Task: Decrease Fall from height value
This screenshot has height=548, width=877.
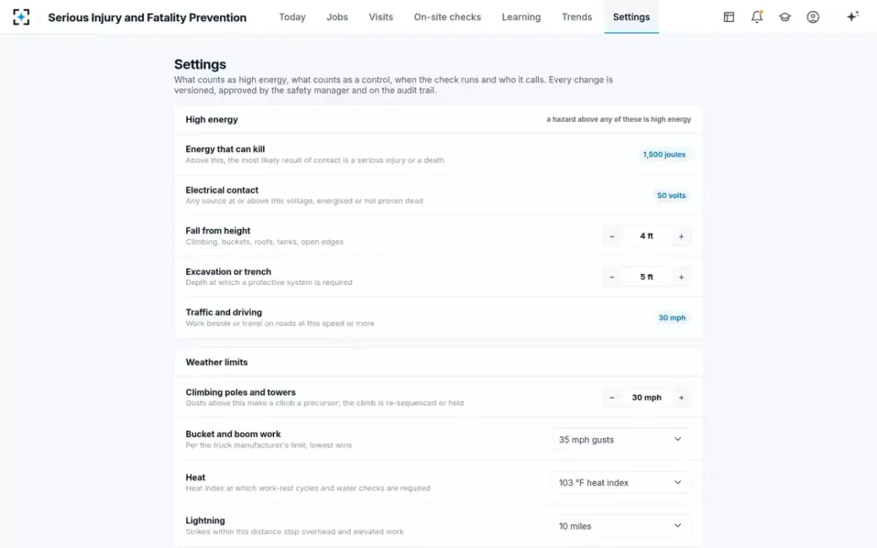Action: tap(612, 236)
